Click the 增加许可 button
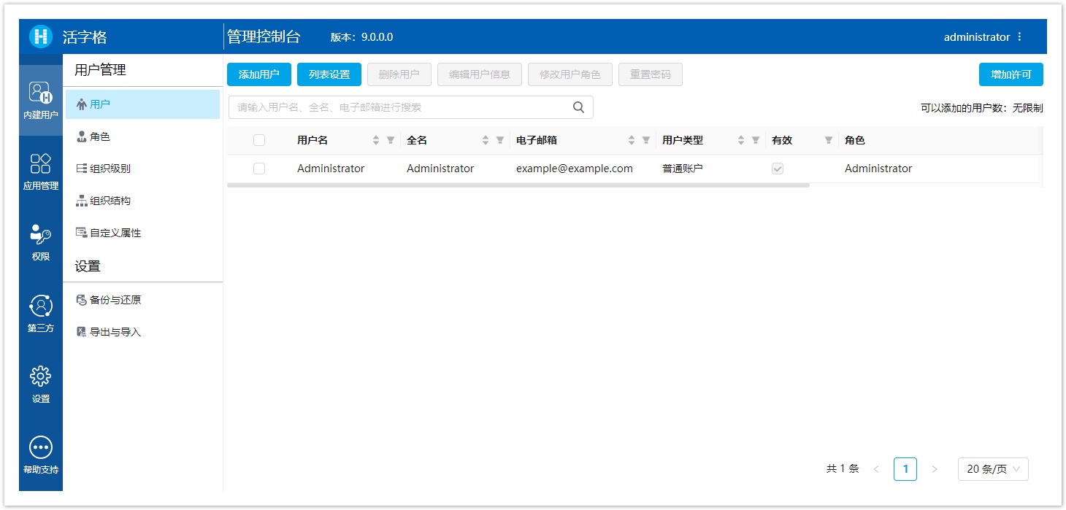Viewport: 1066px width, 510px height. 1011,74
